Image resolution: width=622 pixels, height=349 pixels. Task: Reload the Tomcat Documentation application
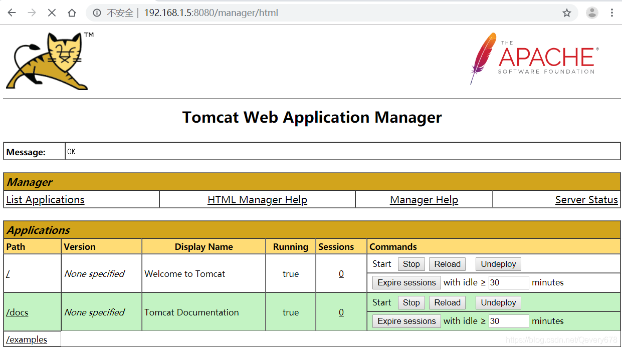(447, 302)
